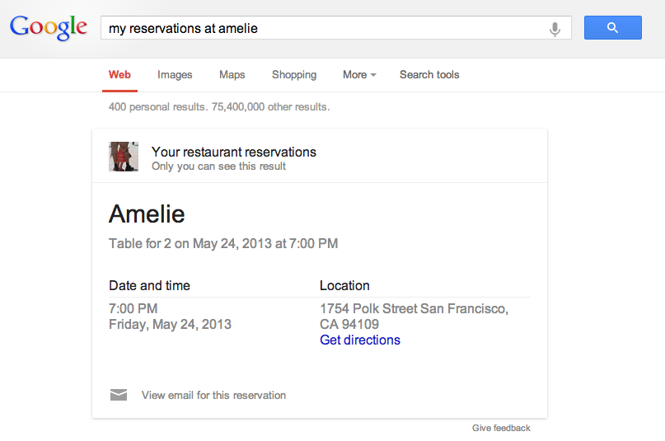Select the Web tab
This screenshot has width=665, height=441.
[x=119, y=75]
